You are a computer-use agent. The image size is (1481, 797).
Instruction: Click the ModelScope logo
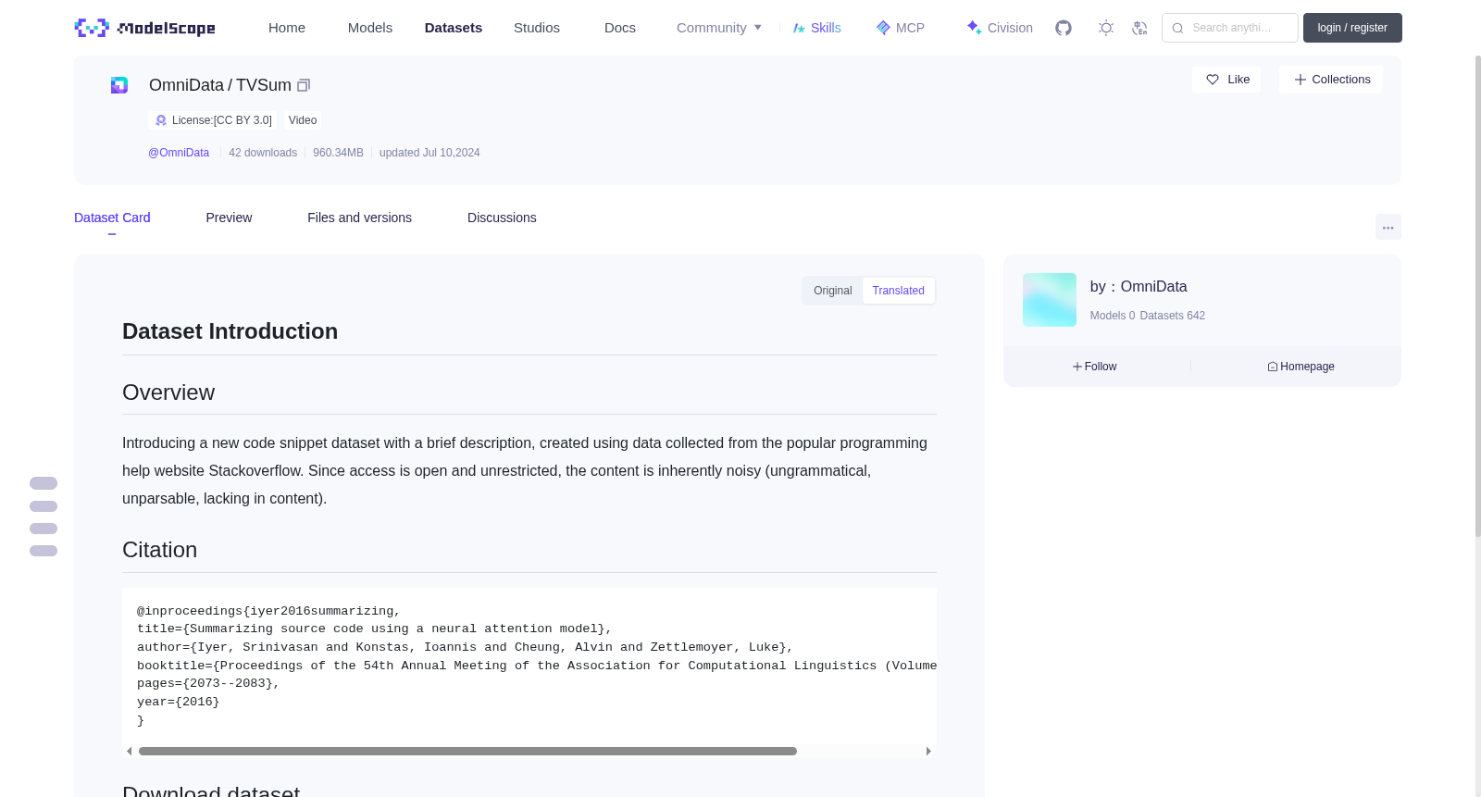click(x=144, y=28)
